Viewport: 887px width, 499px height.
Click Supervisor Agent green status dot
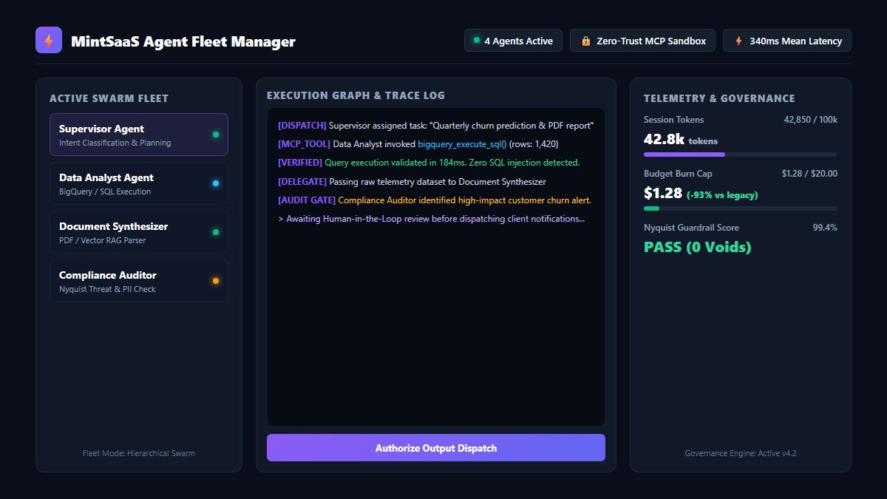[216, 135]
